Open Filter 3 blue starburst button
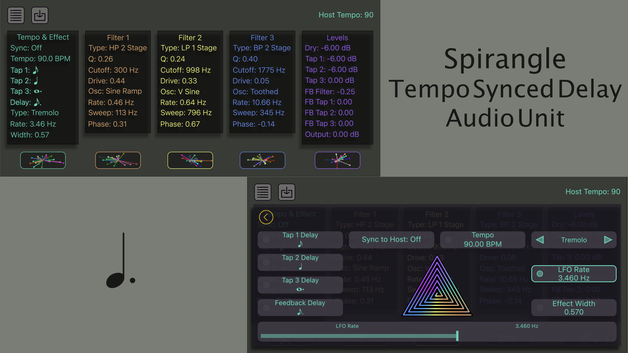 pyautogui.click(x=263, y=160)
